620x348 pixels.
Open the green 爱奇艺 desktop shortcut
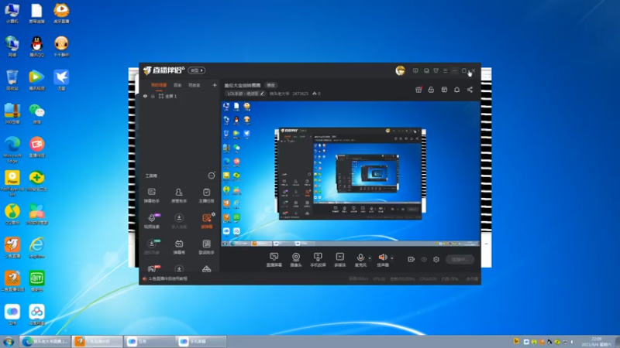pyautogui.click(x=36, y=281)
